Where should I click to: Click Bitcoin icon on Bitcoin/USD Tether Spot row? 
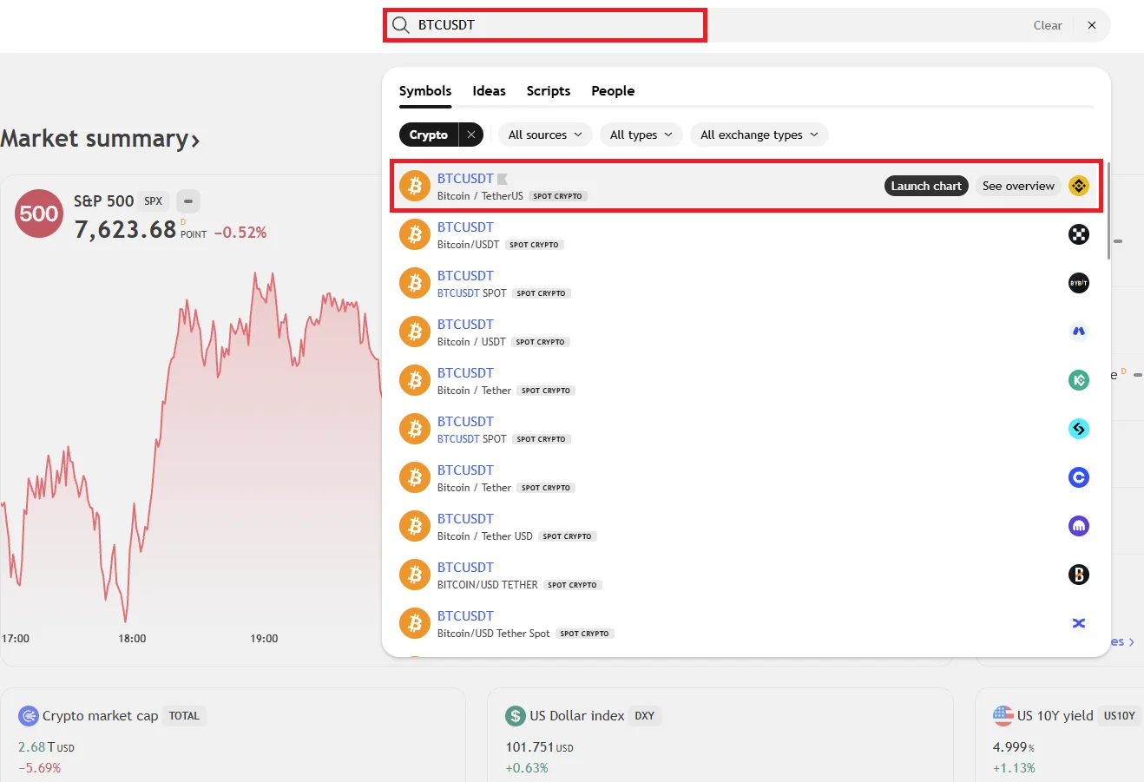pyautogui.click(x=415, y=623)
